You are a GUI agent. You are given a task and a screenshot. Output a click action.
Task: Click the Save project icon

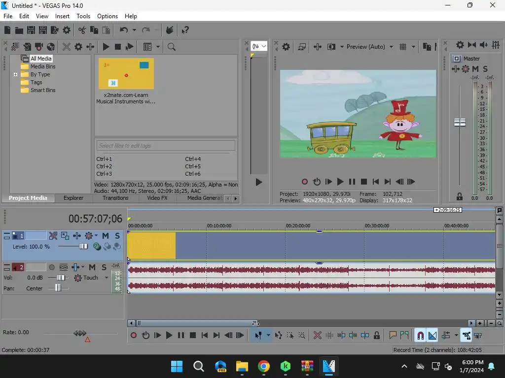pos(31,30)
